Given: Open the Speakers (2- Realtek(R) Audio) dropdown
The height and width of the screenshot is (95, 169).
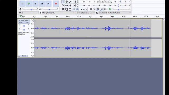Looking at the screenshot, I should coord(115,13).
